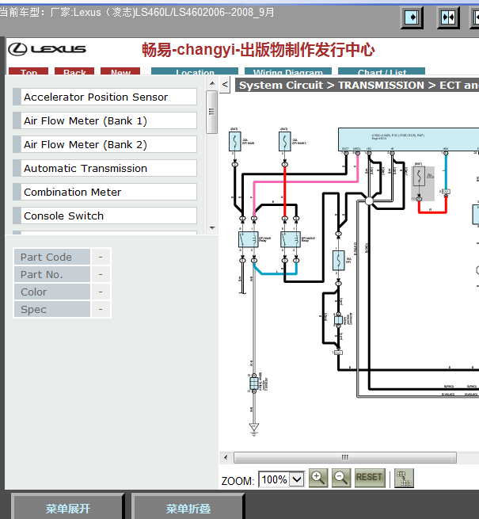Viewport: 479px width, 519px height.
Task: Select Automatic Transmission in list
Action: pyautogui.click(x=105, y=169)
